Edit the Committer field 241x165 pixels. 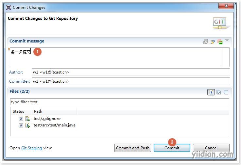[131, 81]
